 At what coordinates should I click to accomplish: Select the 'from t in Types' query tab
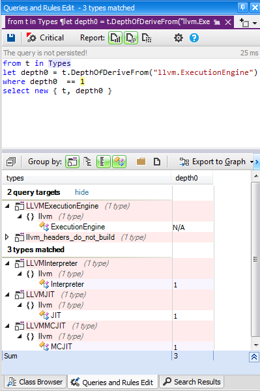coord(108,22)
